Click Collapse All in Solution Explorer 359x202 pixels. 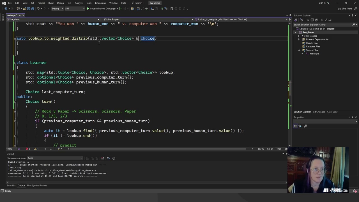coord(312,20)
